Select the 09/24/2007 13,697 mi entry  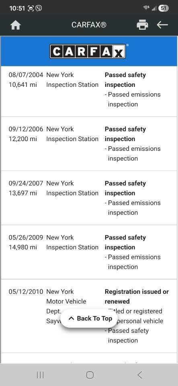pos(89,198)
